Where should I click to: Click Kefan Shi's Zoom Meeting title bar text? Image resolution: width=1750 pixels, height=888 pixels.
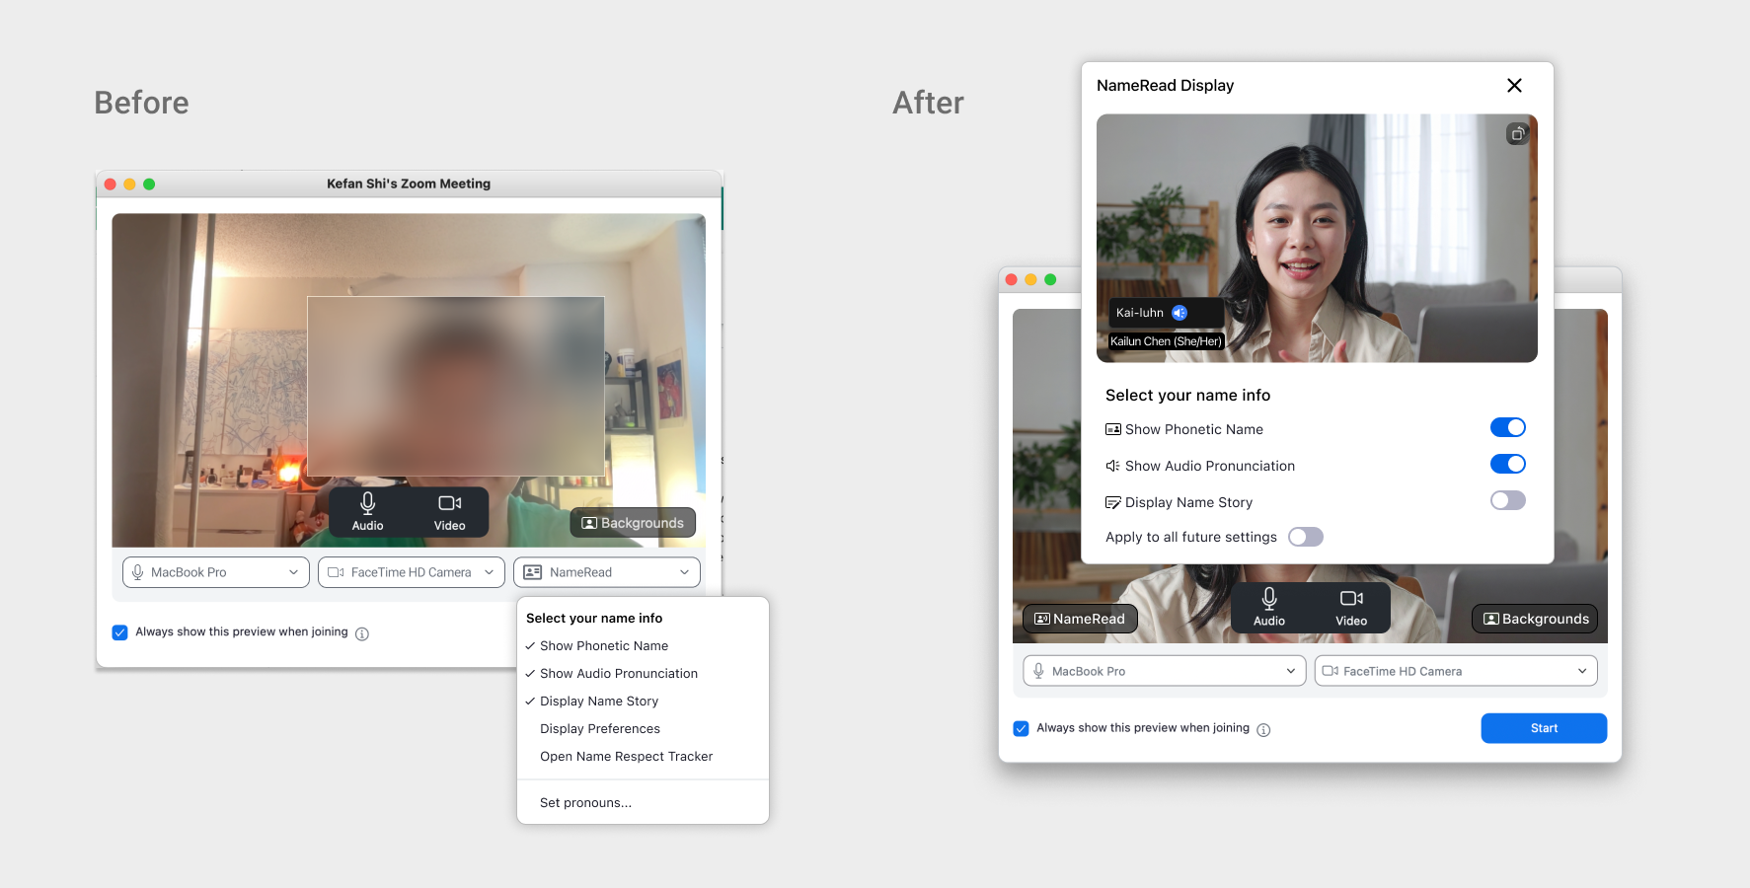409,185
